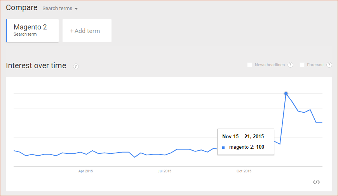Click help icon beside Forecast
The image size is (338, 196).
(329, 65)
